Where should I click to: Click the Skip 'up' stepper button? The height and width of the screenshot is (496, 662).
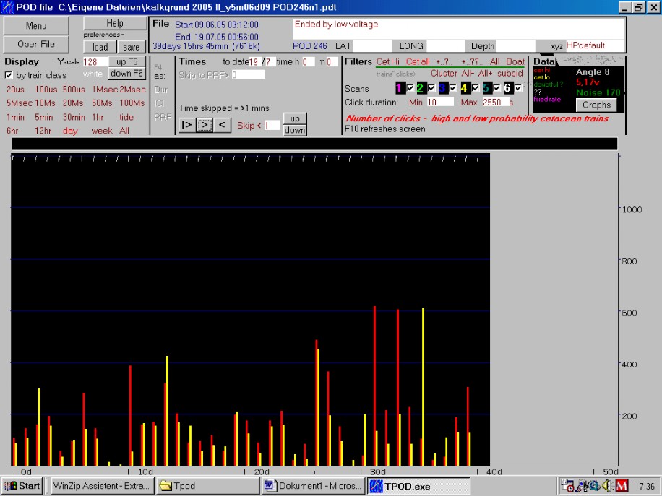coord(294,118)
